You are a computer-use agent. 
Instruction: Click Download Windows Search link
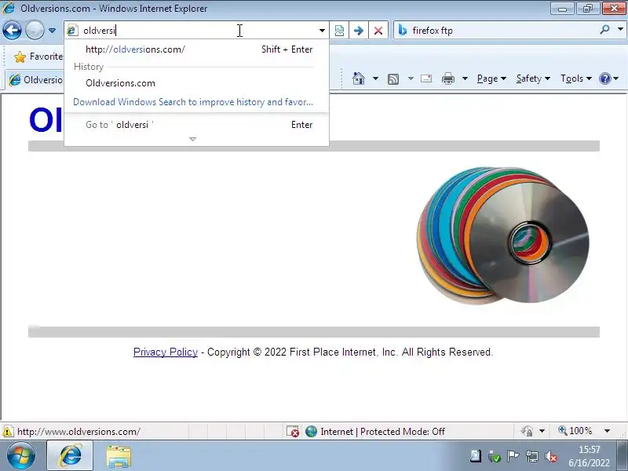tap(193, 102)
